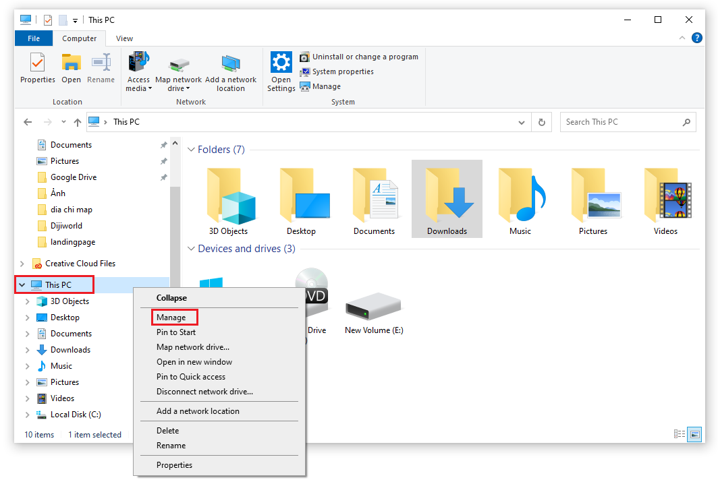
Task: Click Uninstall or change a program
Action: click(360, 57)
